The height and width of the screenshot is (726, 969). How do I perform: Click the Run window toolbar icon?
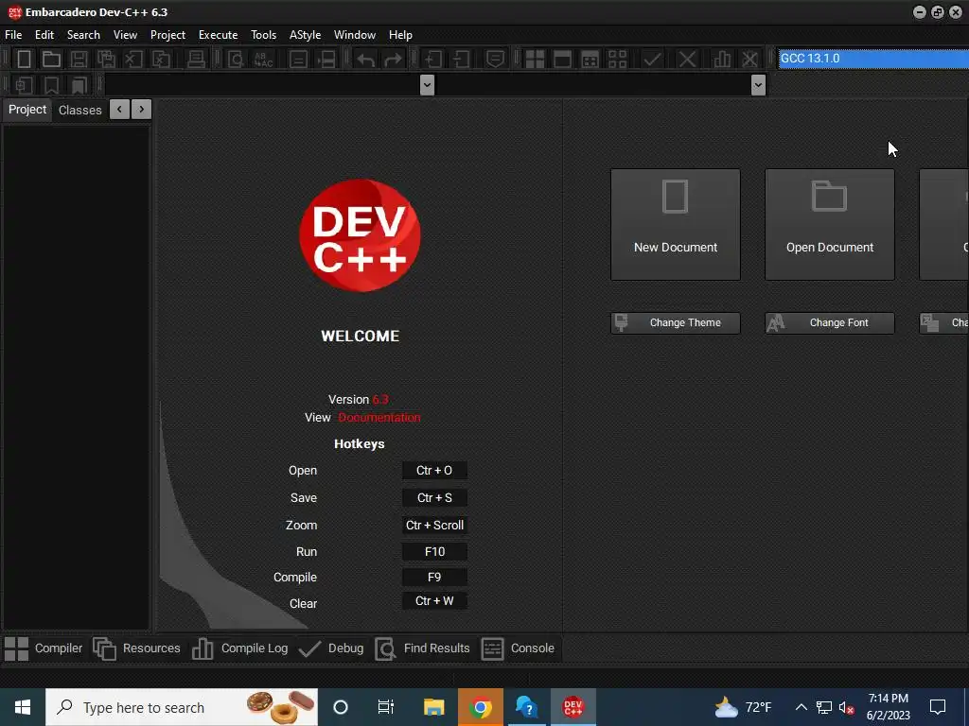pos(562,60)
